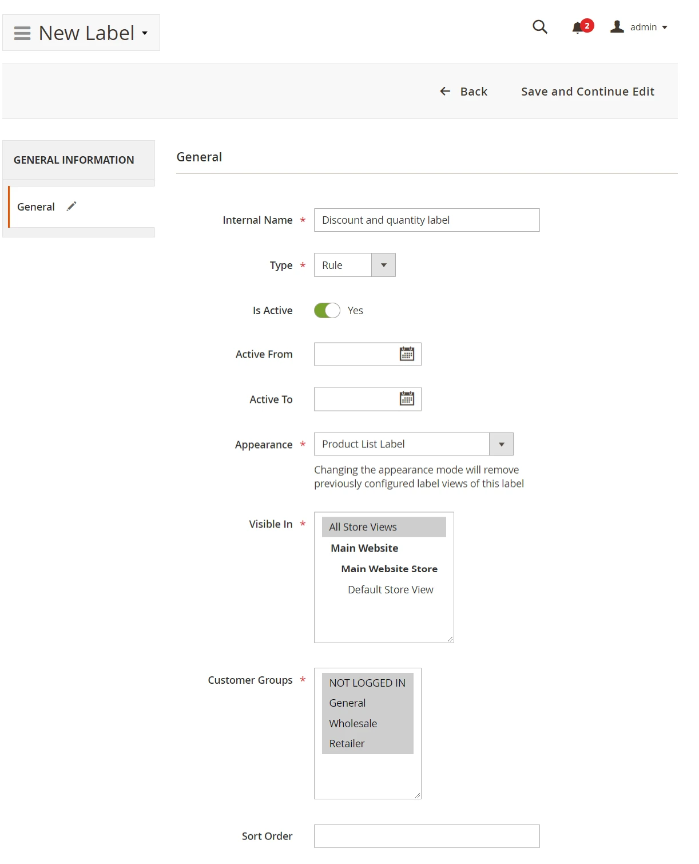Image resolution: width=699 pixels, height=864 pixels.
Task: Open the hamburger menu icon
Action: click(x=22, y=33)
